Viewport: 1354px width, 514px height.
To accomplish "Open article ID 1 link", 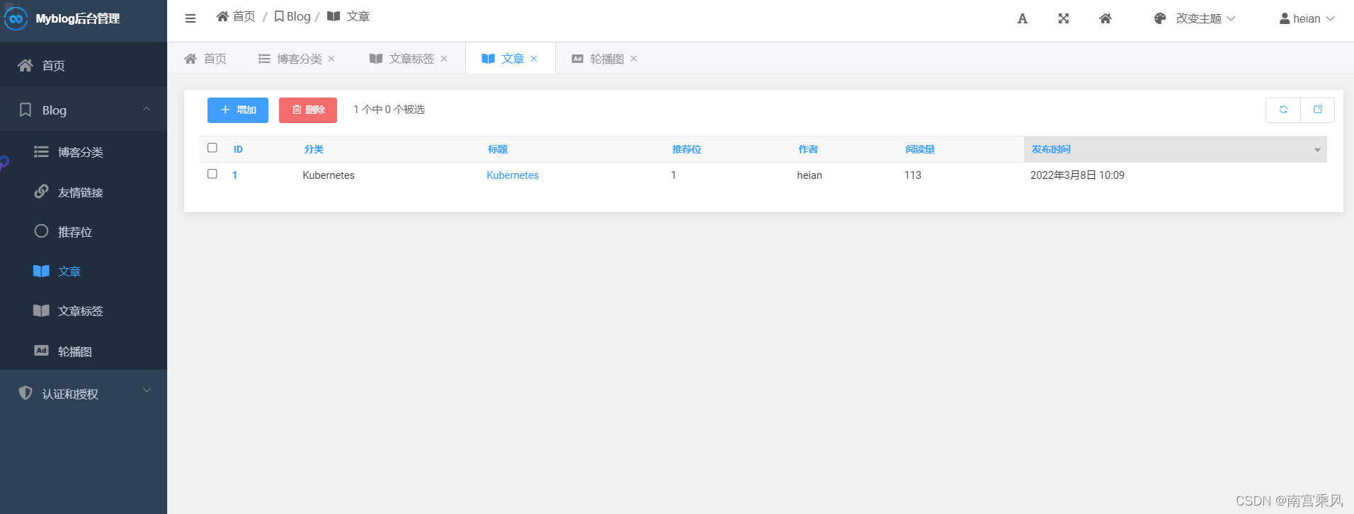I will pos(234,175).
